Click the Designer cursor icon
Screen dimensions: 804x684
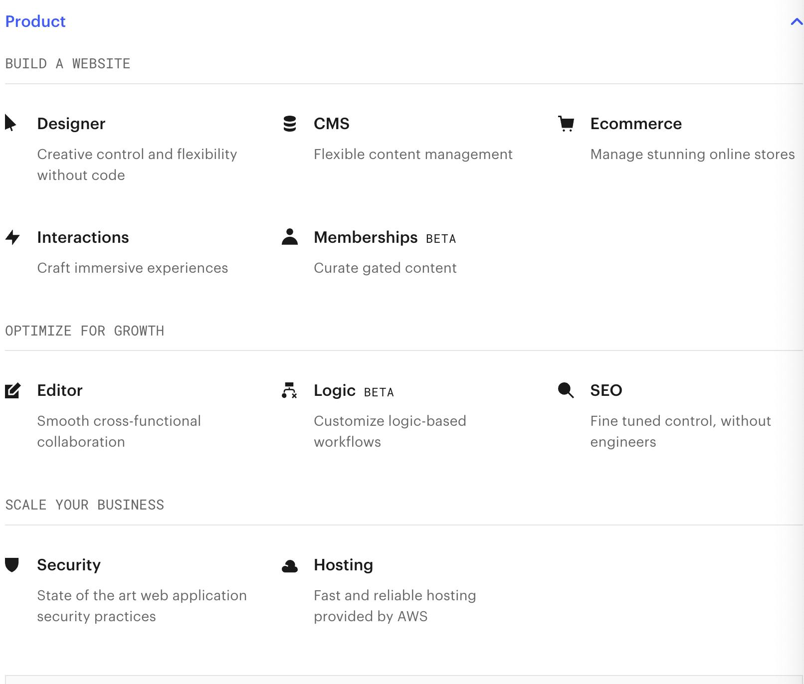10,123
